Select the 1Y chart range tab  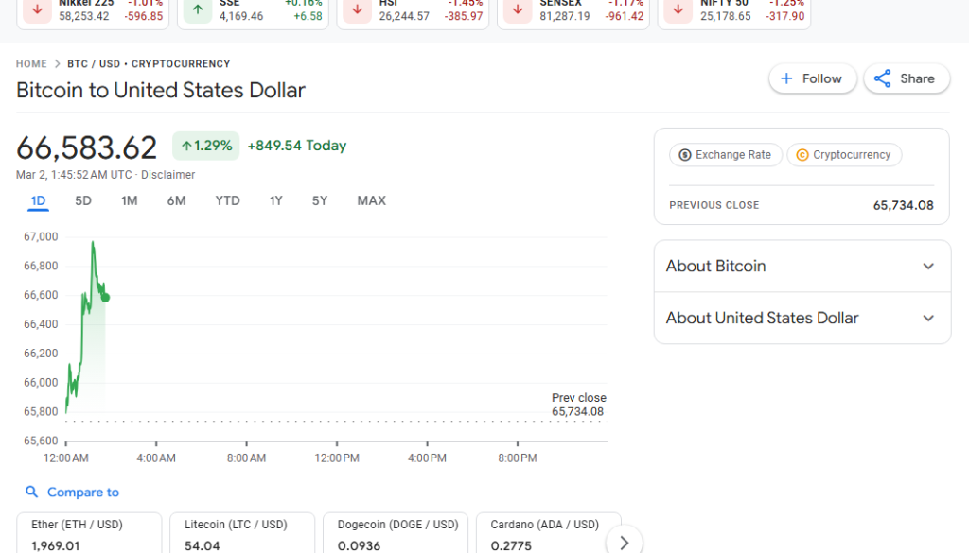point(275,200)
